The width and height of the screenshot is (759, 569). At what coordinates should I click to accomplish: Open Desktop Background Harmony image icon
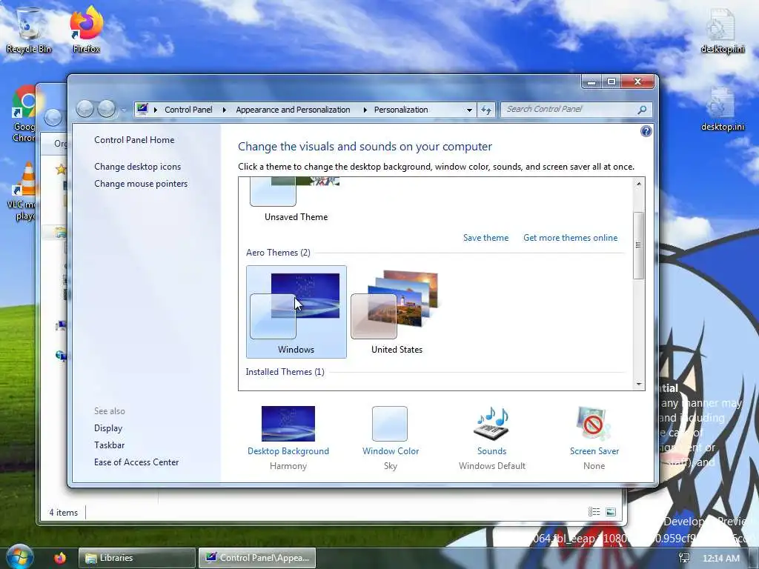click(288, 423)
